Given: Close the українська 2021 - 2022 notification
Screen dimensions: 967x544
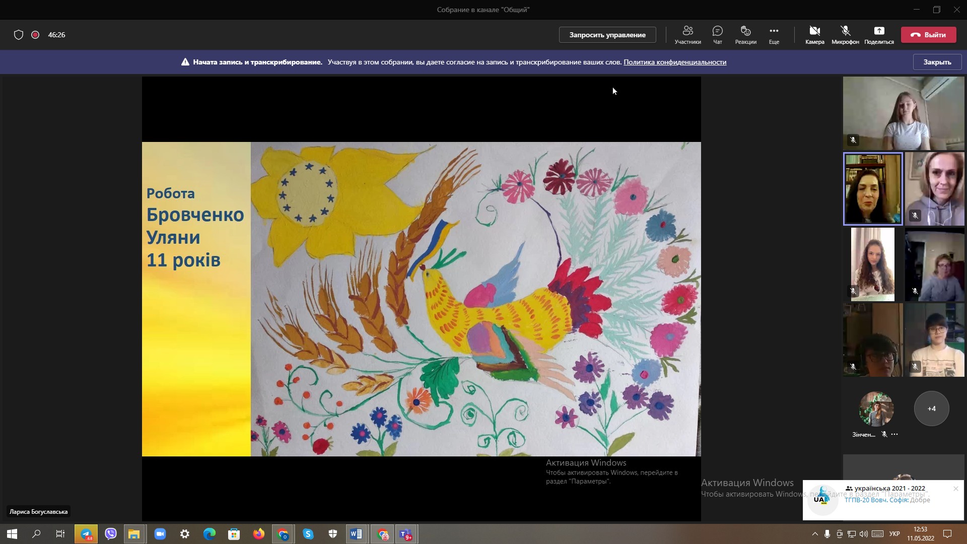Looking at the screenshot, I should pyautogui.click(x=955, y=489).
